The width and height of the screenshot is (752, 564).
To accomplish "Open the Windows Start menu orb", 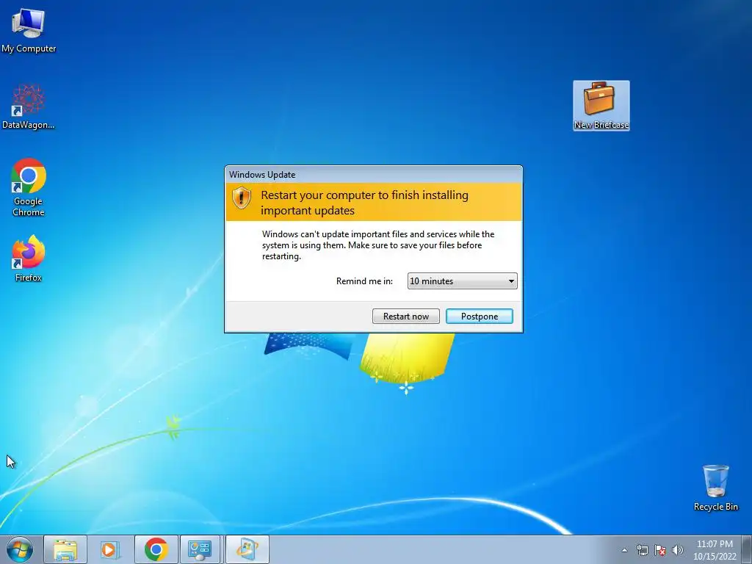I will click(20, 549).
